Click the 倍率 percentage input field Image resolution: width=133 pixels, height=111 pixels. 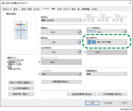click(x=89, y=20)
